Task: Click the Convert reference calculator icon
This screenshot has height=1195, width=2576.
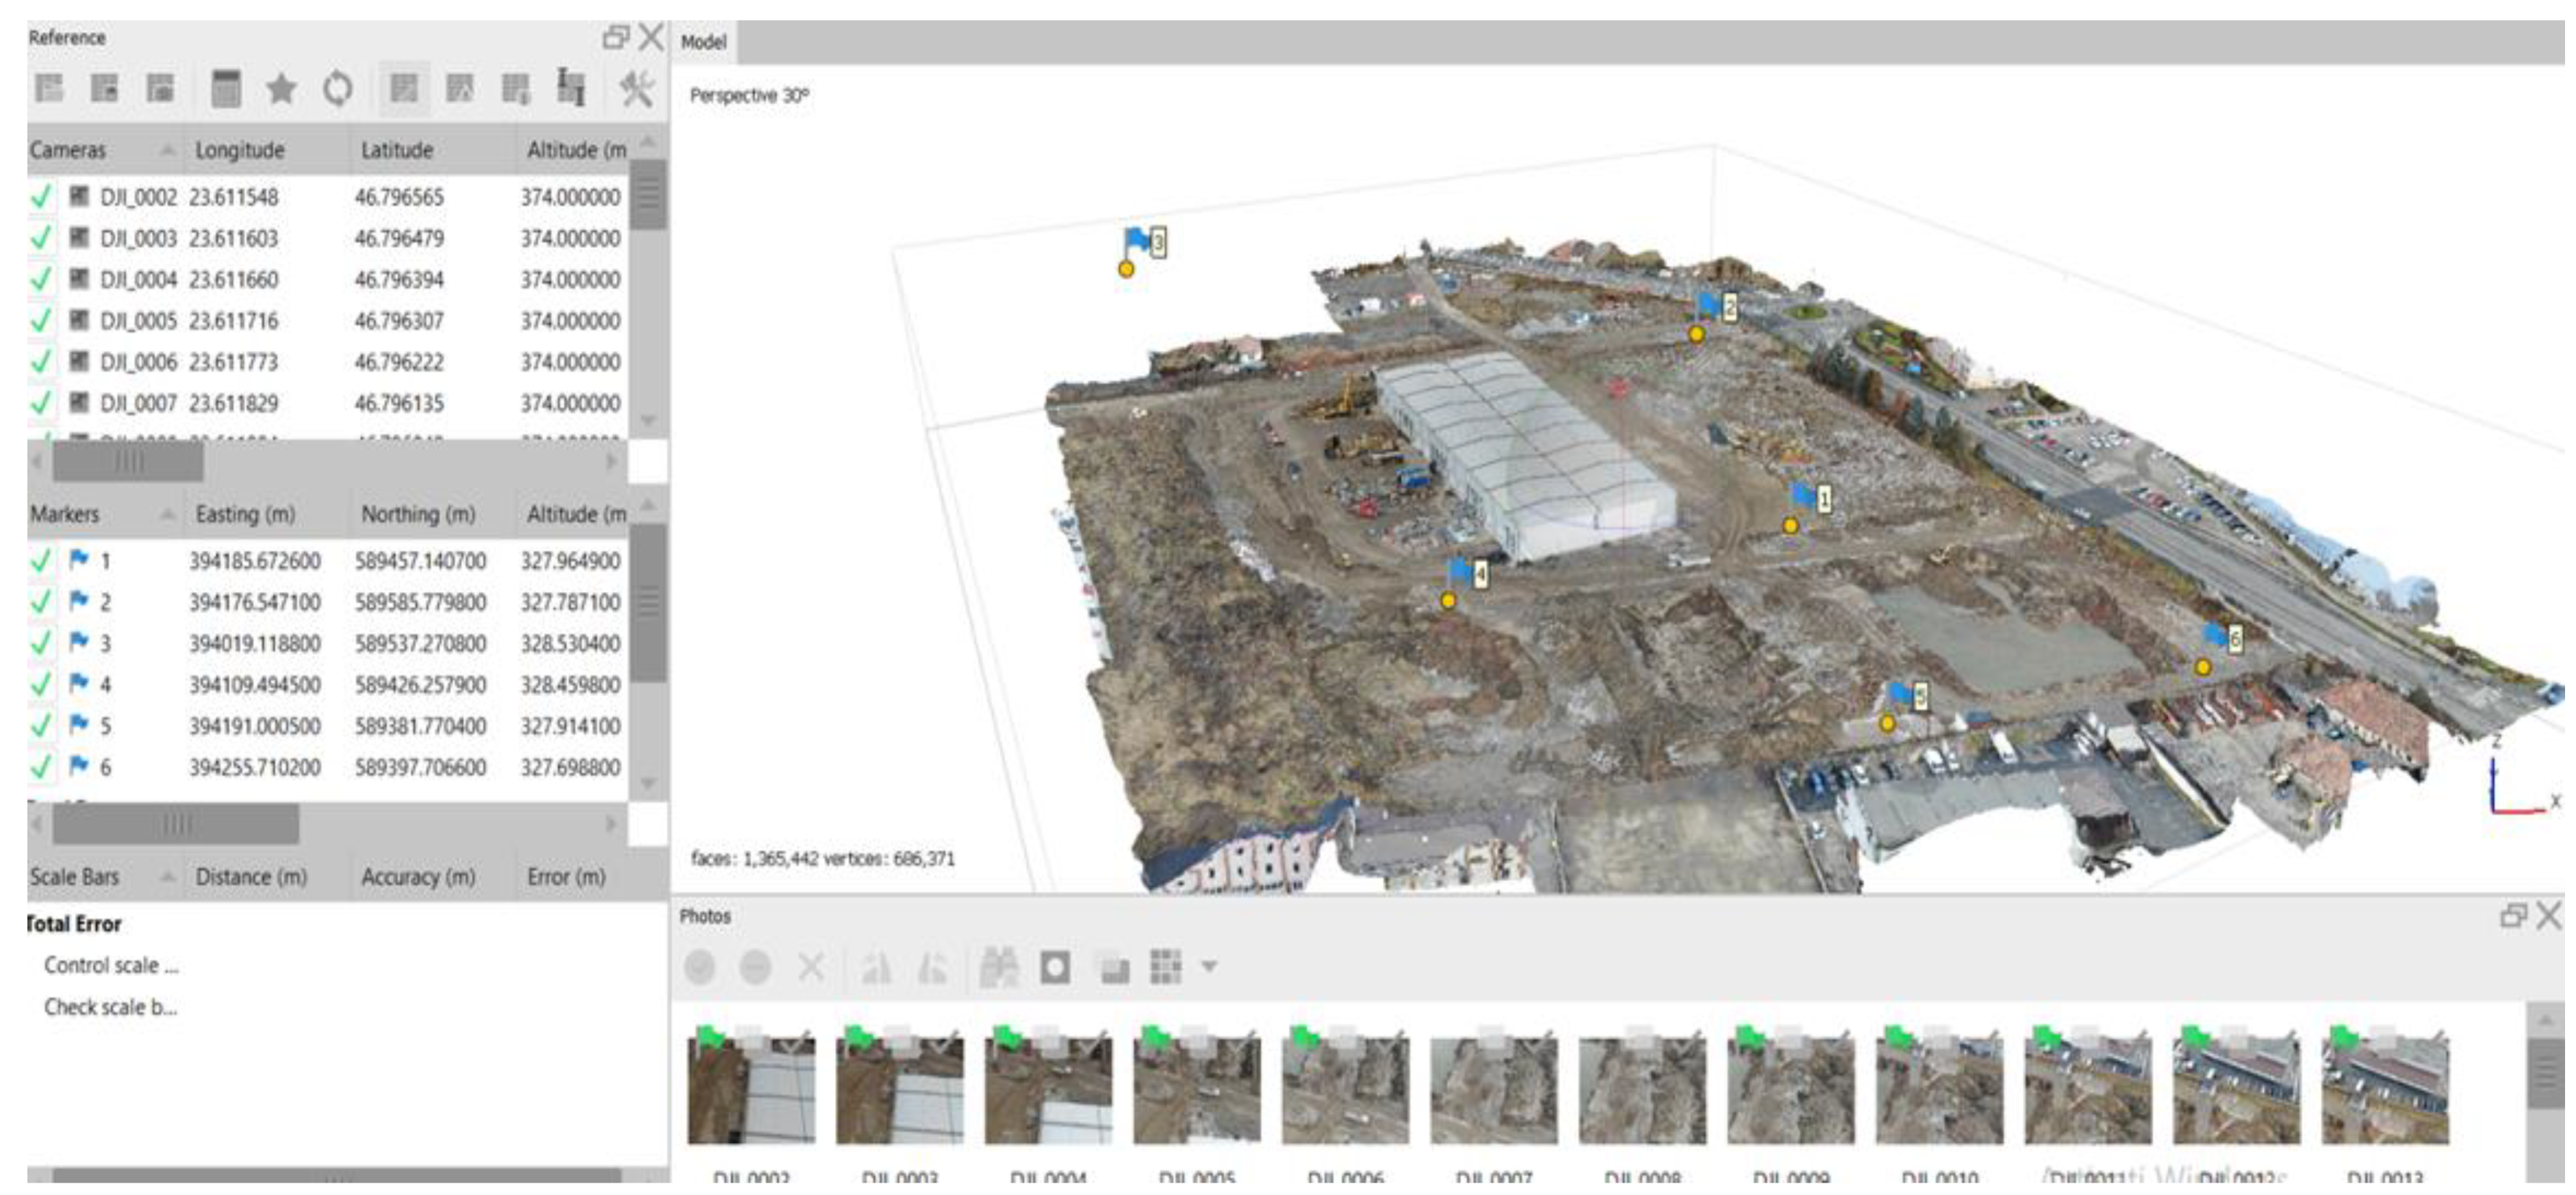Action: (226, 89)
